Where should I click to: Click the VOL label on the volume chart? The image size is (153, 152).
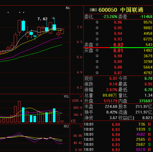66,96
